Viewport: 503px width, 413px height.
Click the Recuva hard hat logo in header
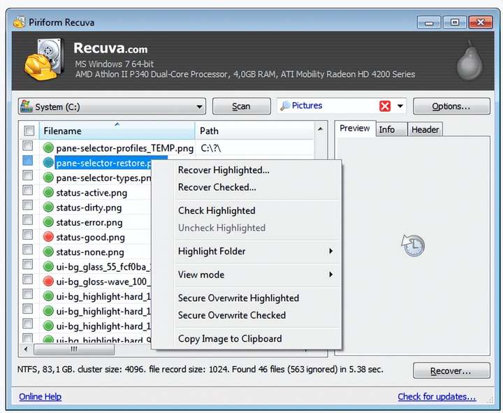pyautogui.click(x=45, y=60)
